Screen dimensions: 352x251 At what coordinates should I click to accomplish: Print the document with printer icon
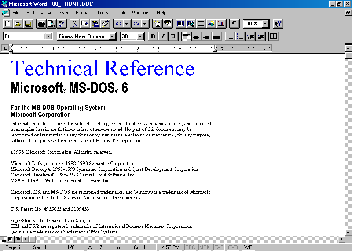click(41, 24)
